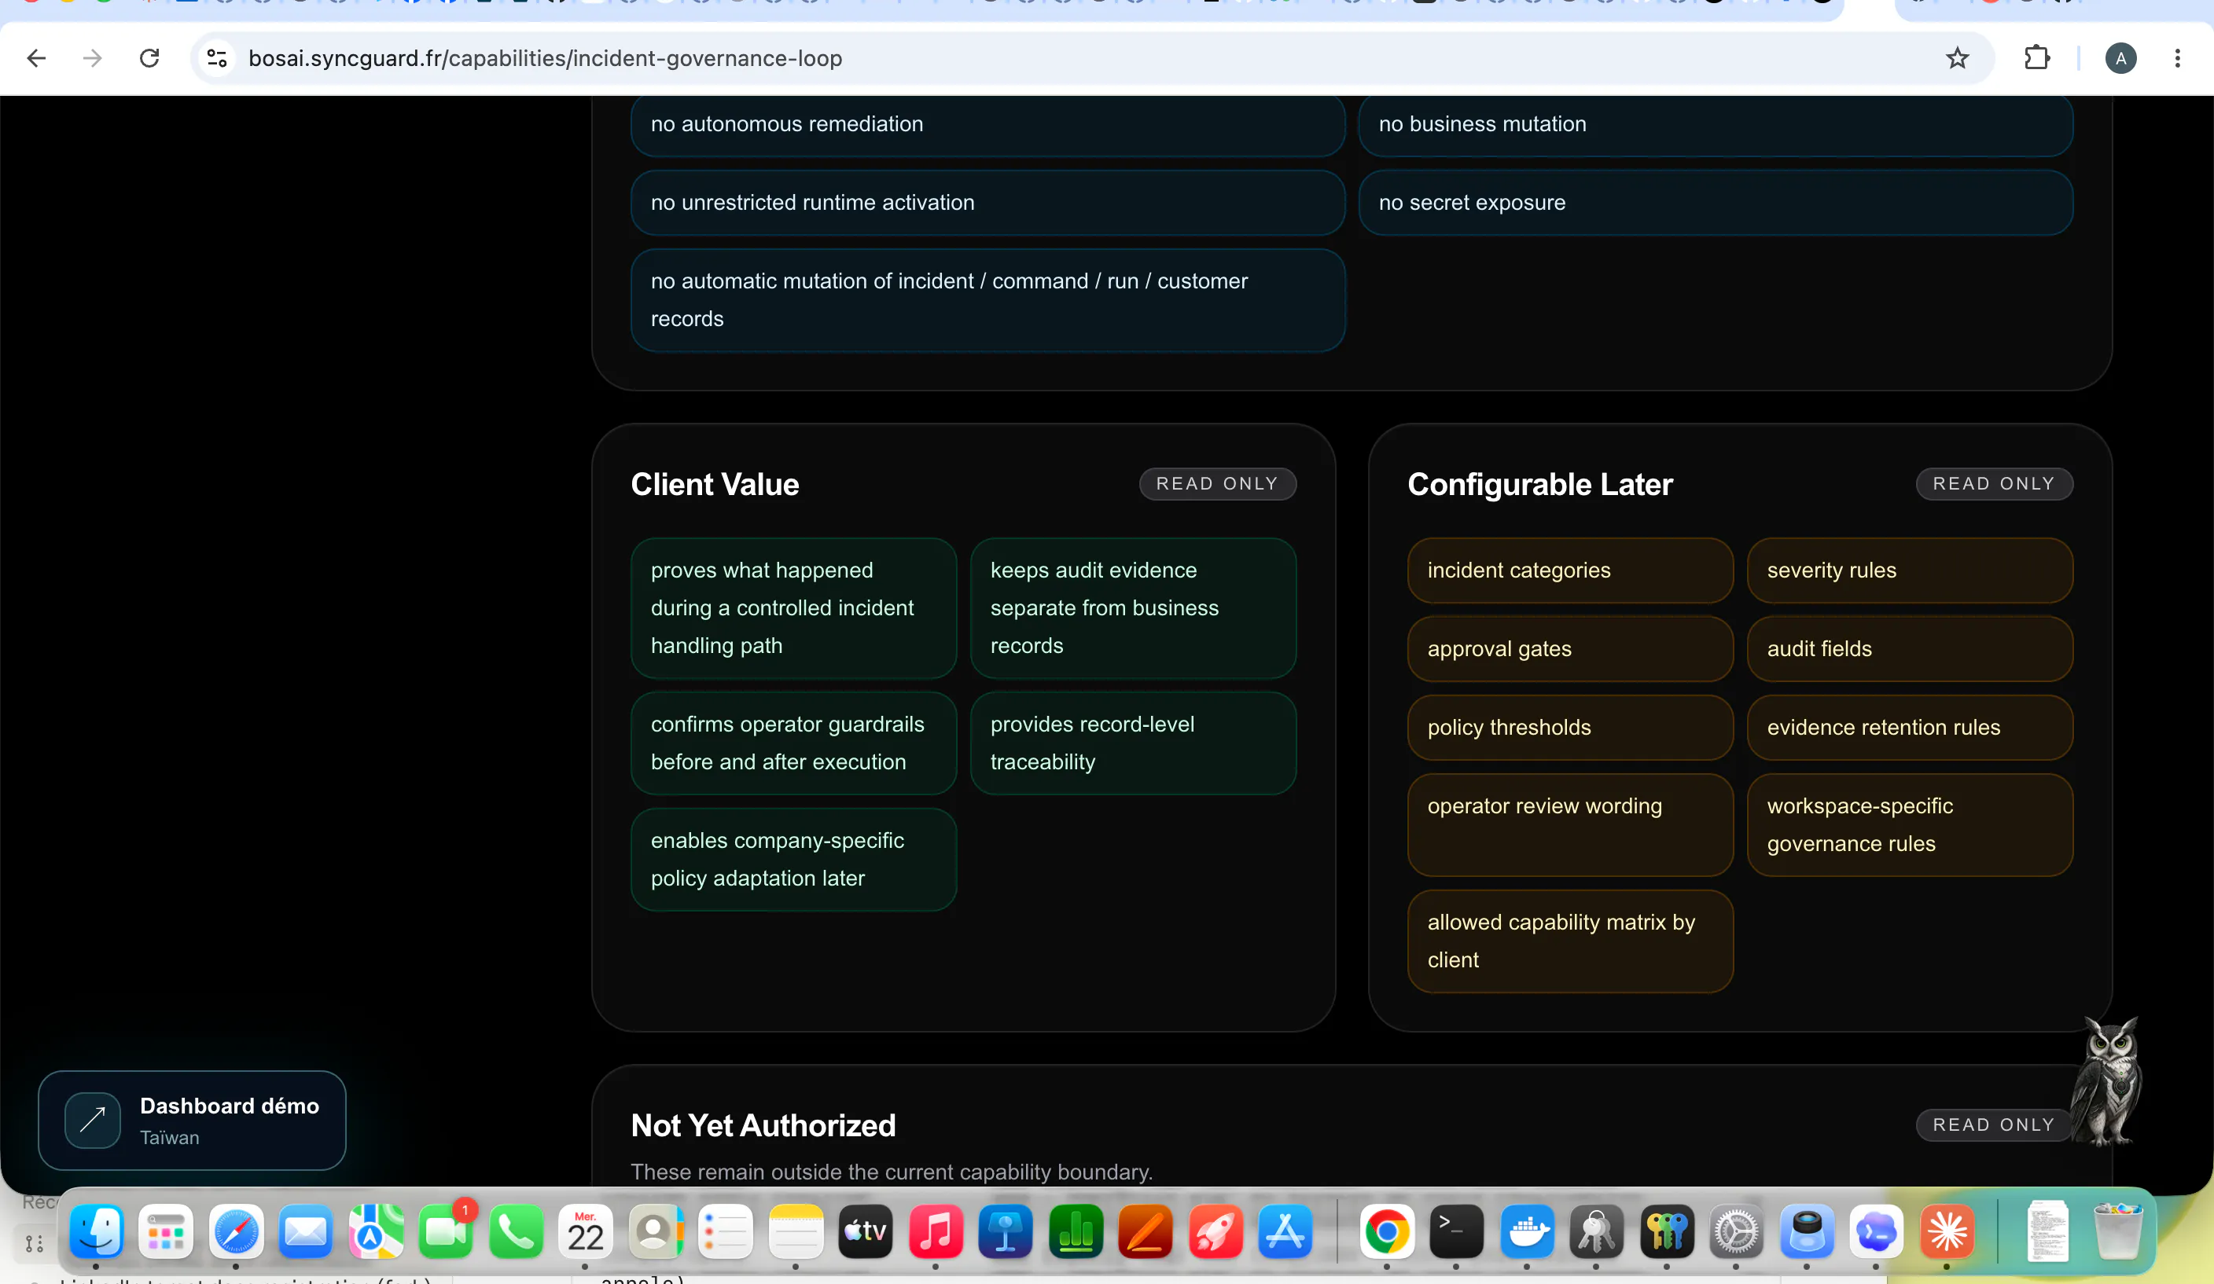Open the Trash in the dock

coord(2117,1231)
